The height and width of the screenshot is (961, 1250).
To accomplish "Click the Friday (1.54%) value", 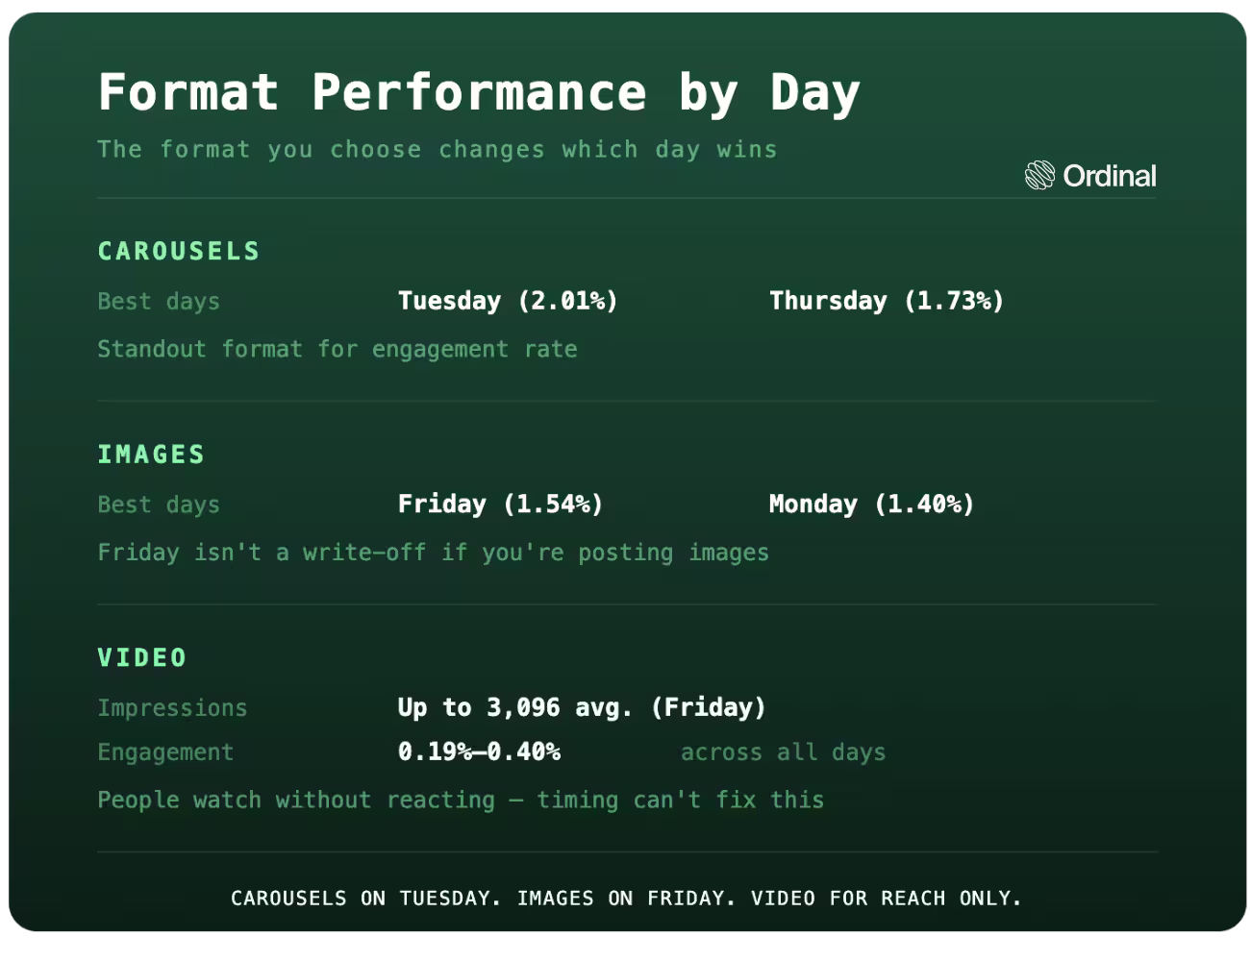I will click(500, 505).
